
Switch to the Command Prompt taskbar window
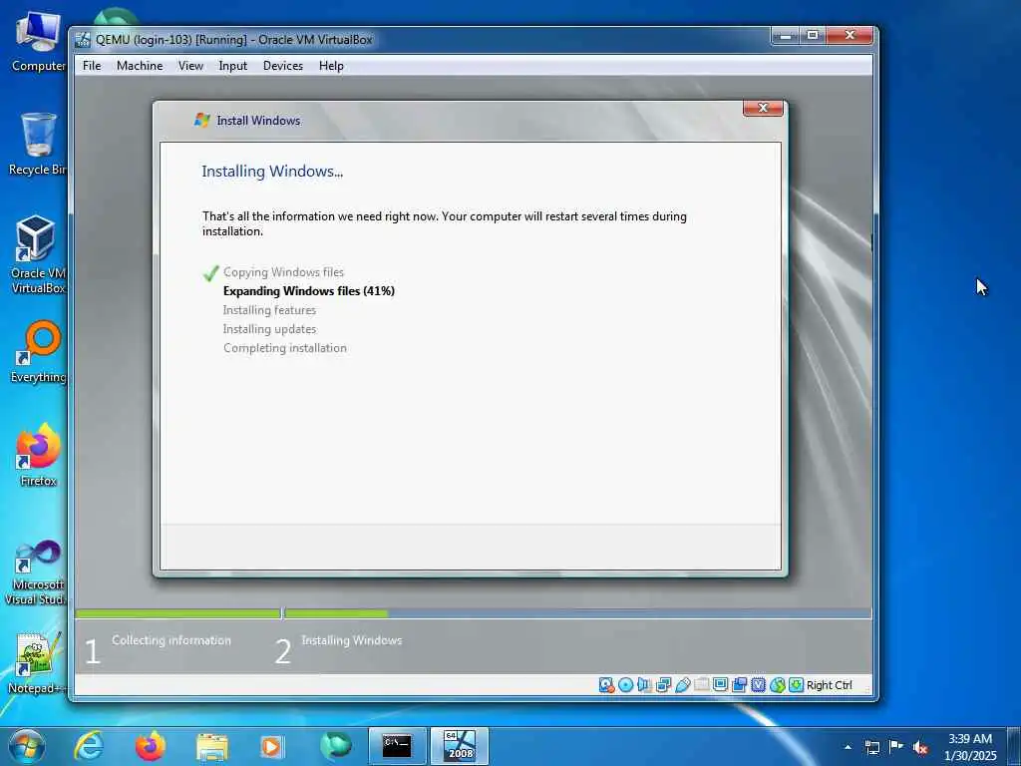tap(397, 746)
